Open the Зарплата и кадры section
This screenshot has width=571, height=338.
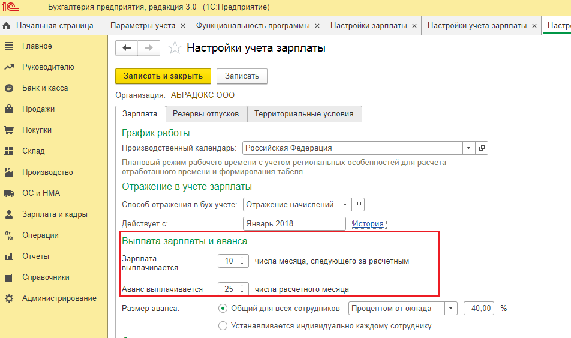(x=55, y=214)
